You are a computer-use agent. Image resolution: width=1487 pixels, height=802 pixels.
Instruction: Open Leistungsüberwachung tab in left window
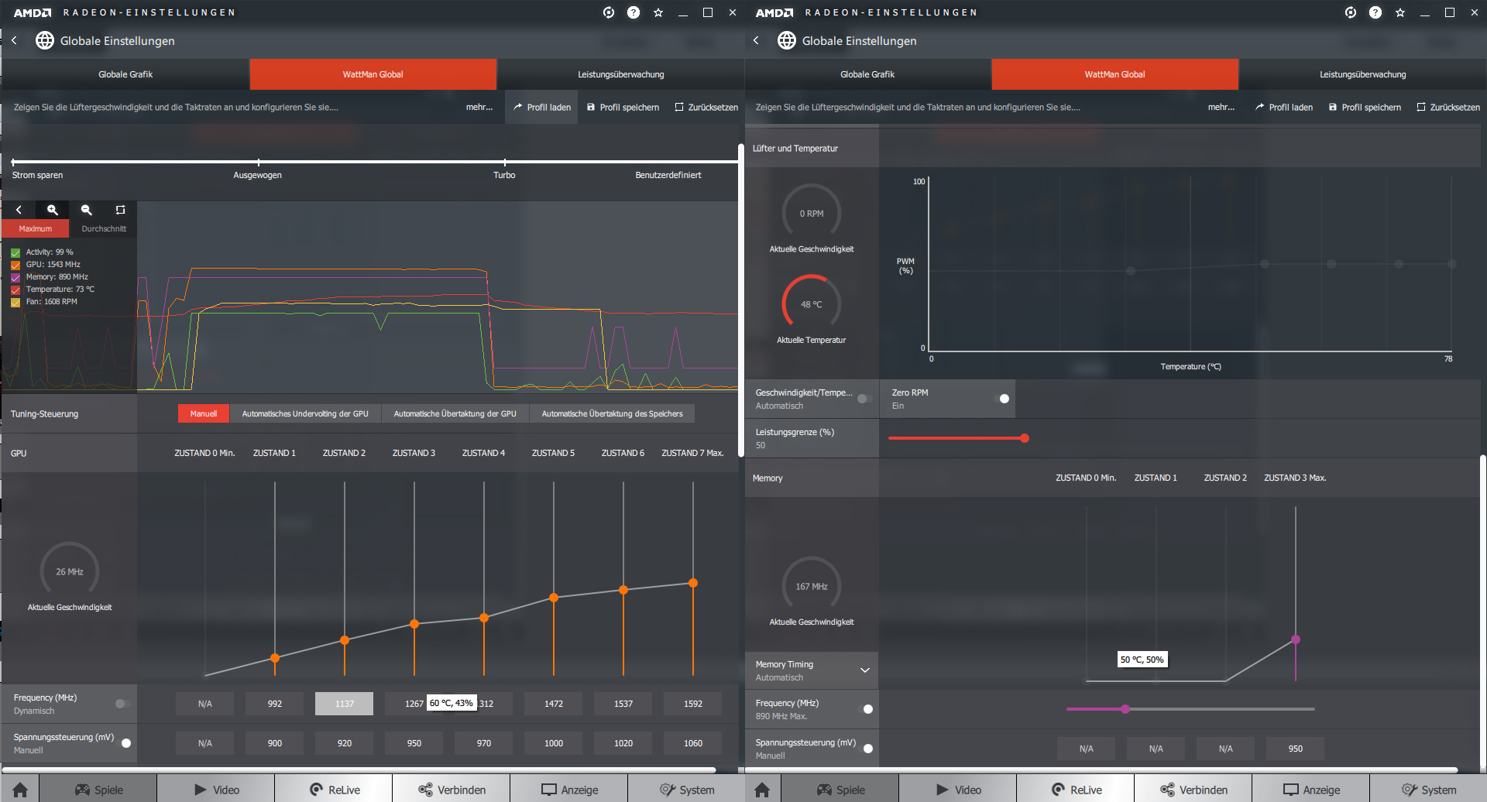(x=620, y=74)
